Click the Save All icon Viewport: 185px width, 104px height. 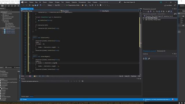[x=38, y=5]
